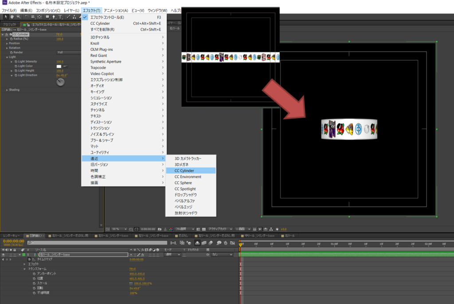The width and height of the screenshot is (454, 304).
Task: Hide layer 5 with eye toggle
Action: click(x=4, y=255)
